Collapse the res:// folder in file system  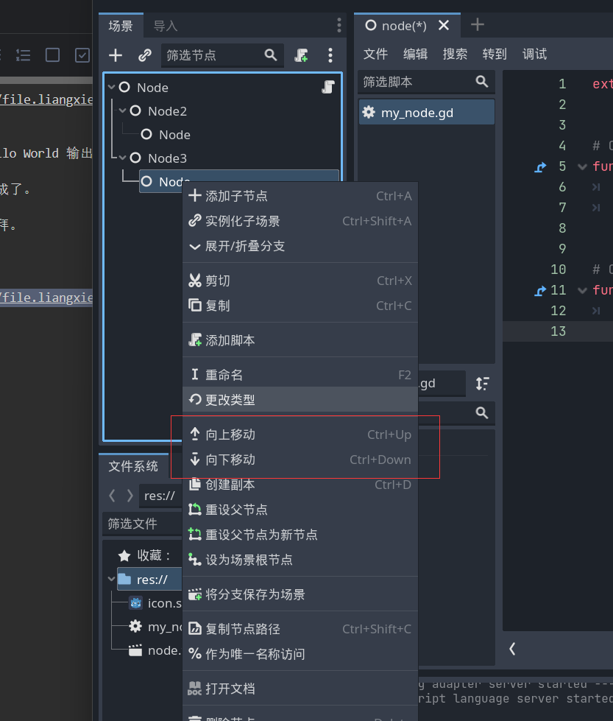(x=112, y=580)
